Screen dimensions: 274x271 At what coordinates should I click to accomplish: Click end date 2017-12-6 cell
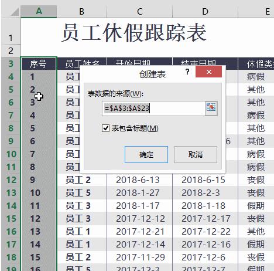point(205,258)
